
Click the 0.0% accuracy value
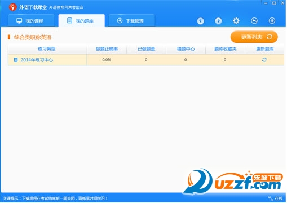click(107, 60)
